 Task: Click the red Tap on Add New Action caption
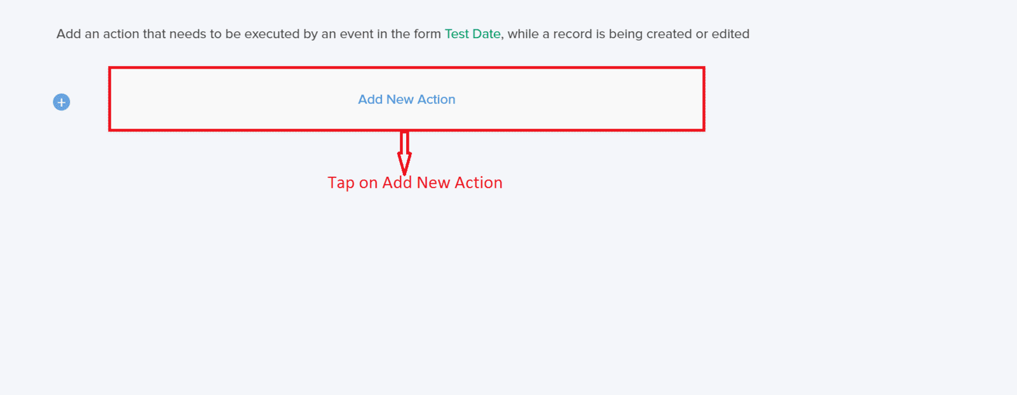415,183
